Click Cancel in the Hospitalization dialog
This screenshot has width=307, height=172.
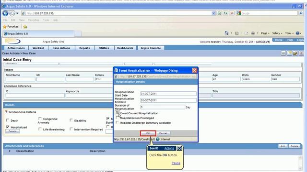coord(163,133)
